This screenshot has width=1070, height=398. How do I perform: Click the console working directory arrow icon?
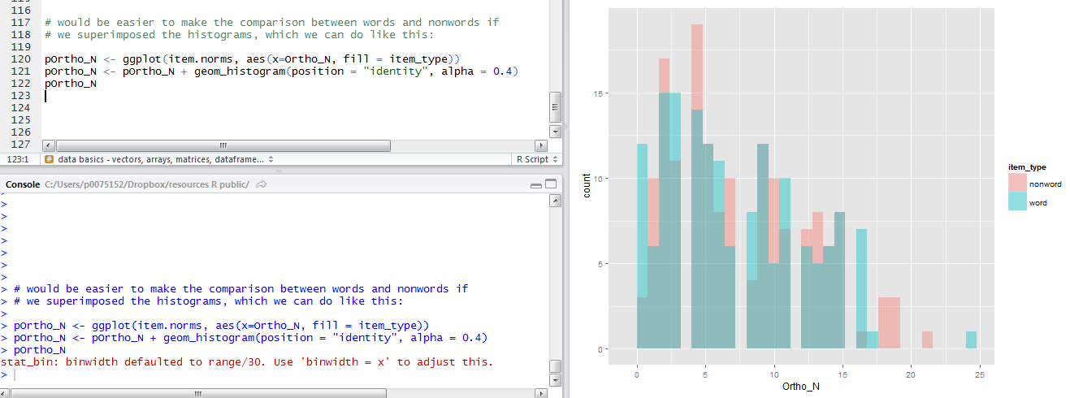click(x=261, y=185)
